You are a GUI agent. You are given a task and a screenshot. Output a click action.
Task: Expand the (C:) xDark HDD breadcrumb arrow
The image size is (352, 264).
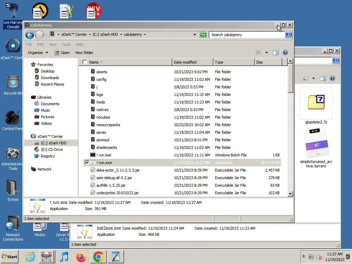(121, 35)
